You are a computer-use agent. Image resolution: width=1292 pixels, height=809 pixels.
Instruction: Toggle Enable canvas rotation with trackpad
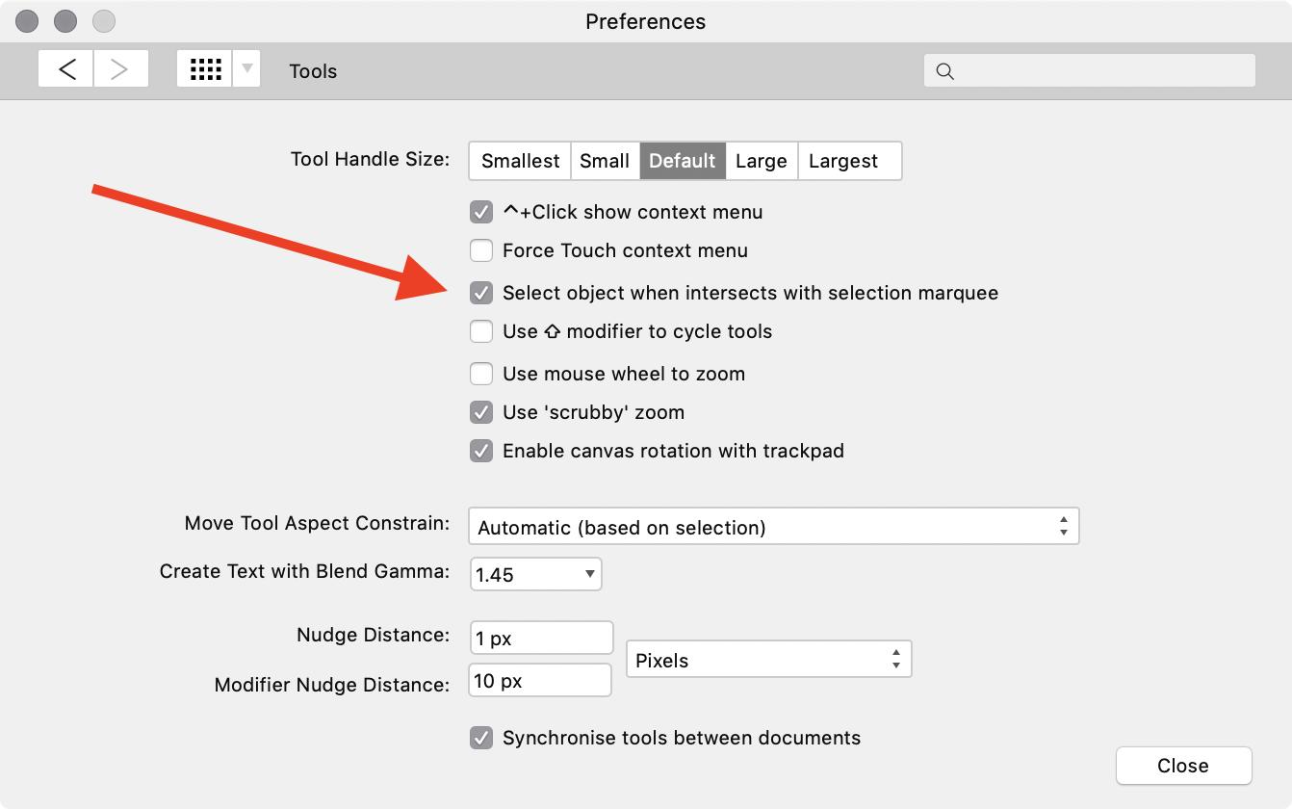coord(480,451)
